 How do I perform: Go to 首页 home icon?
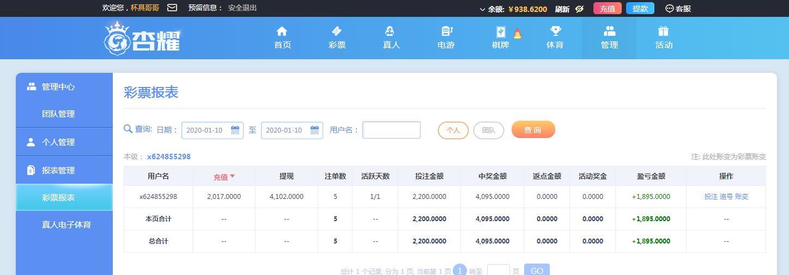click(x=282, y=31)
